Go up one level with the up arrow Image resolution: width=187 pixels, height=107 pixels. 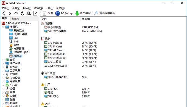(16, 13)
